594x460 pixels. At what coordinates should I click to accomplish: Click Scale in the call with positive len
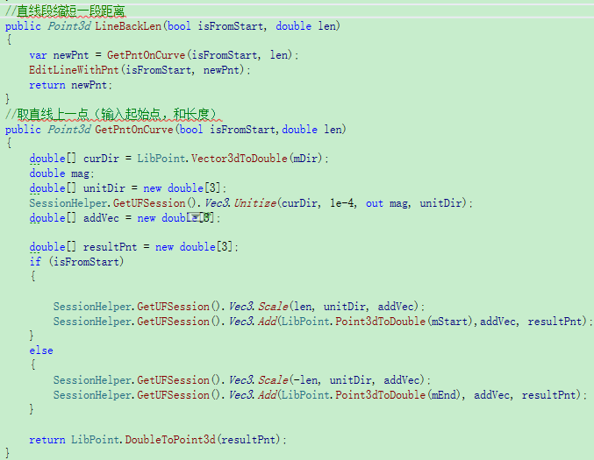tap(273, 307)
